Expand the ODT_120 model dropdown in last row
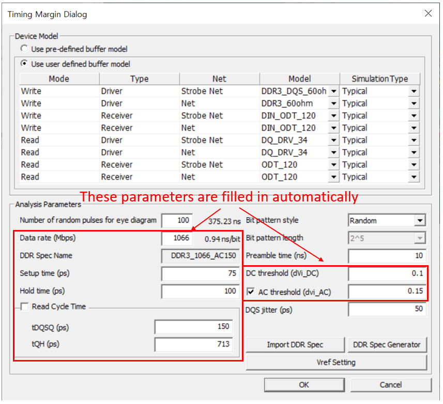 pos(333,177)
